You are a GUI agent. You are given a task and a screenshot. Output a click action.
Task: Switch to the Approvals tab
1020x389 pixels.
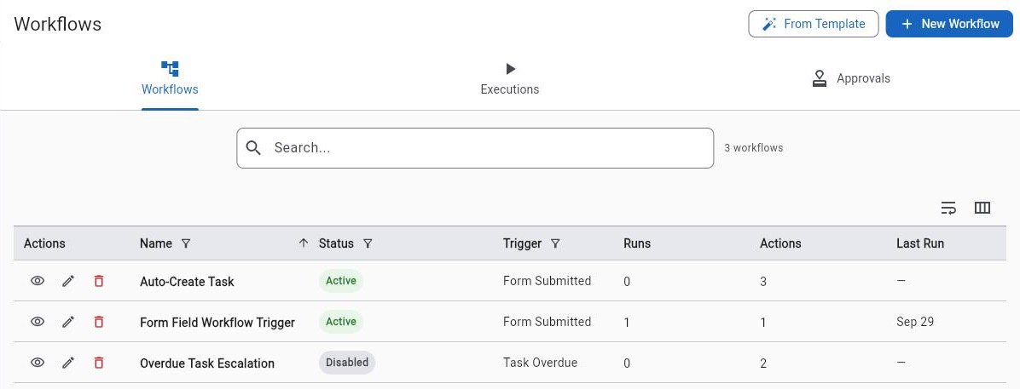click(851, 78)
